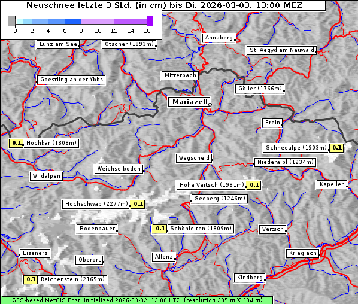Click the Mariazell town label
The height and width of the screenshot is (304, 358).
(189, 102)
